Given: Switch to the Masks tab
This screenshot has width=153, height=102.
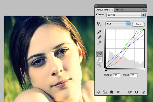Looking at the screenshot, I should coord(120,10).
